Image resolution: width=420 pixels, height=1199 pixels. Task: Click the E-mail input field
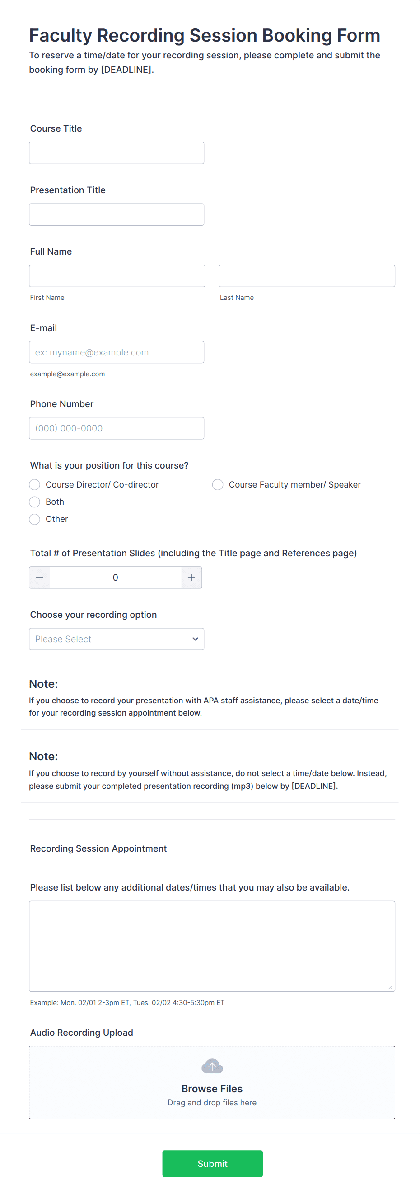click(116, 352)
